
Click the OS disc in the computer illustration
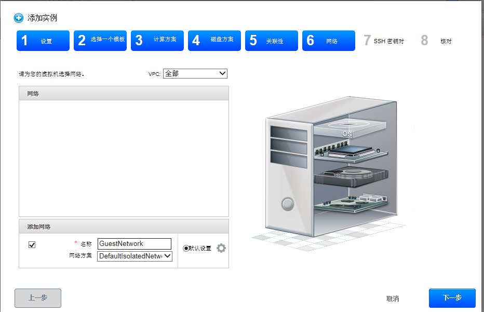click(x=349, y=127)
